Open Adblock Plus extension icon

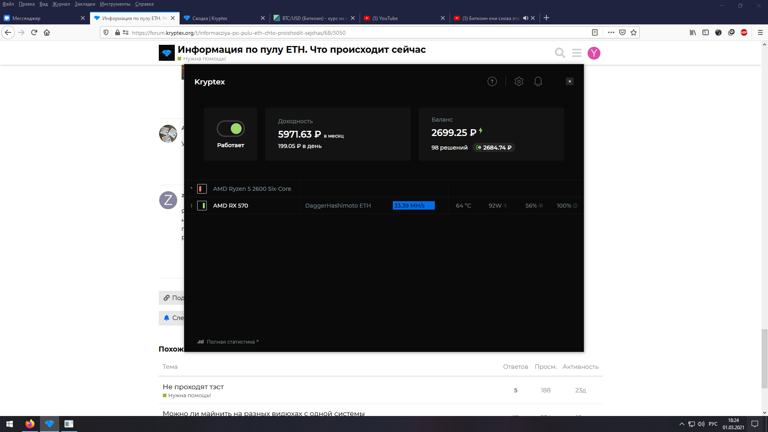744,33
